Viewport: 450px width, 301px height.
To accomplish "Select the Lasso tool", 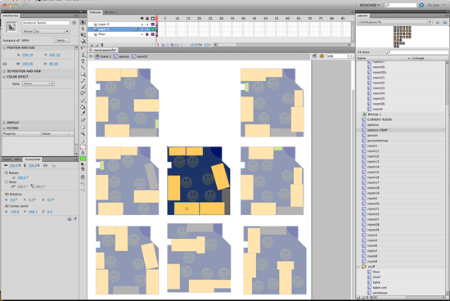I will tap(83, 47).
